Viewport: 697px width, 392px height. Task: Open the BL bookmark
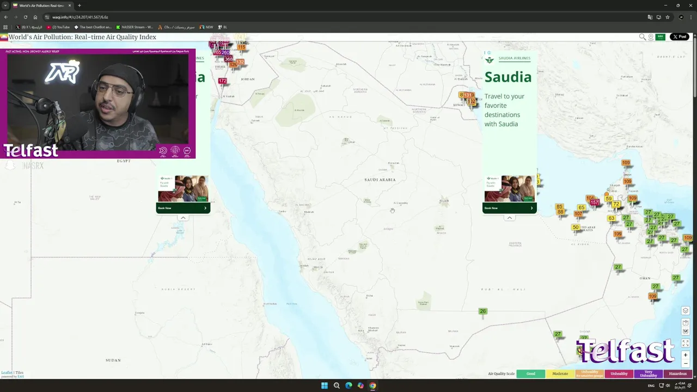pyautogui.click(x=222, y=27)
